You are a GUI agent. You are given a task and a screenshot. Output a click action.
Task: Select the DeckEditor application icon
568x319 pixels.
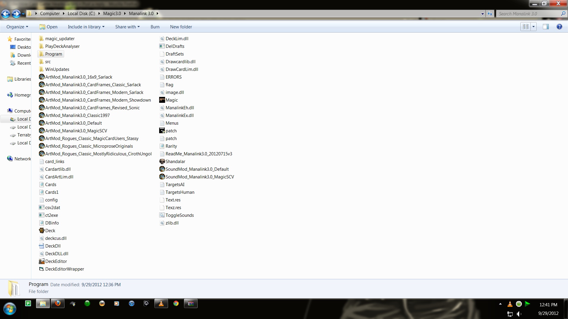(42, 261)
